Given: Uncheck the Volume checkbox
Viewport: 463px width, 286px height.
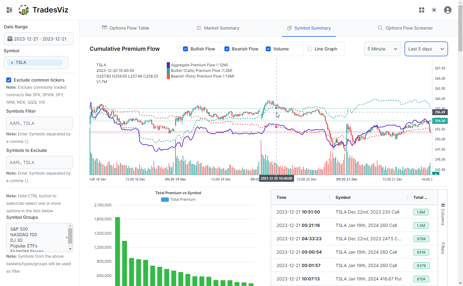Looking at the screenshot, I should point(268,49).
